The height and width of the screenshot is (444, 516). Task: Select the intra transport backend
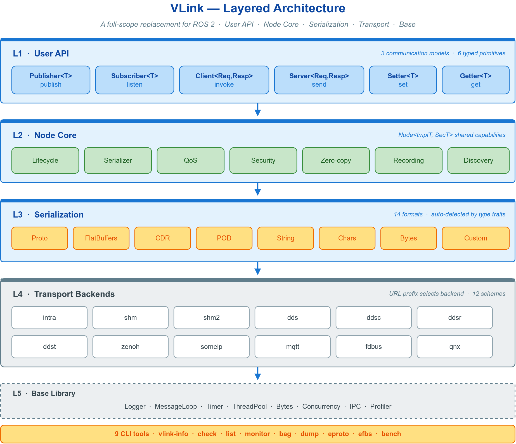pos(49,318)
